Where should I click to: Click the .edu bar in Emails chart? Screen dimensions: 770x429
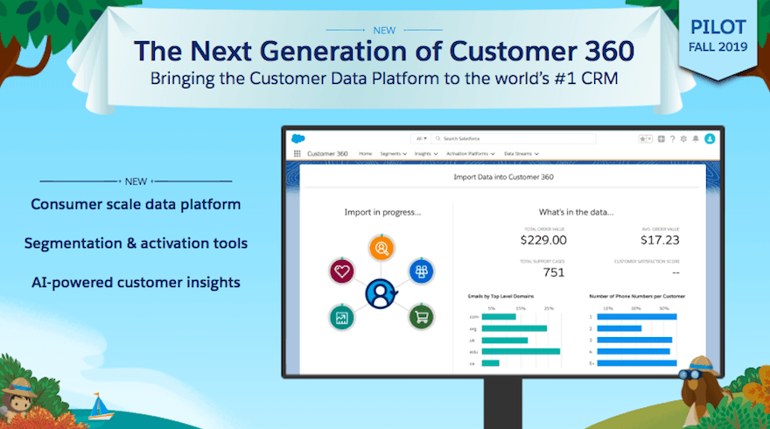coord(521,351)
